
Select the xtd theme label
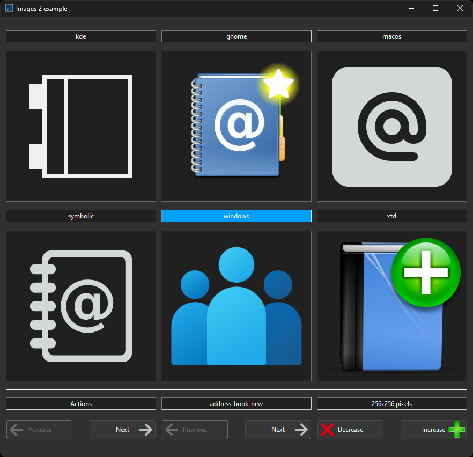[391, 216]
